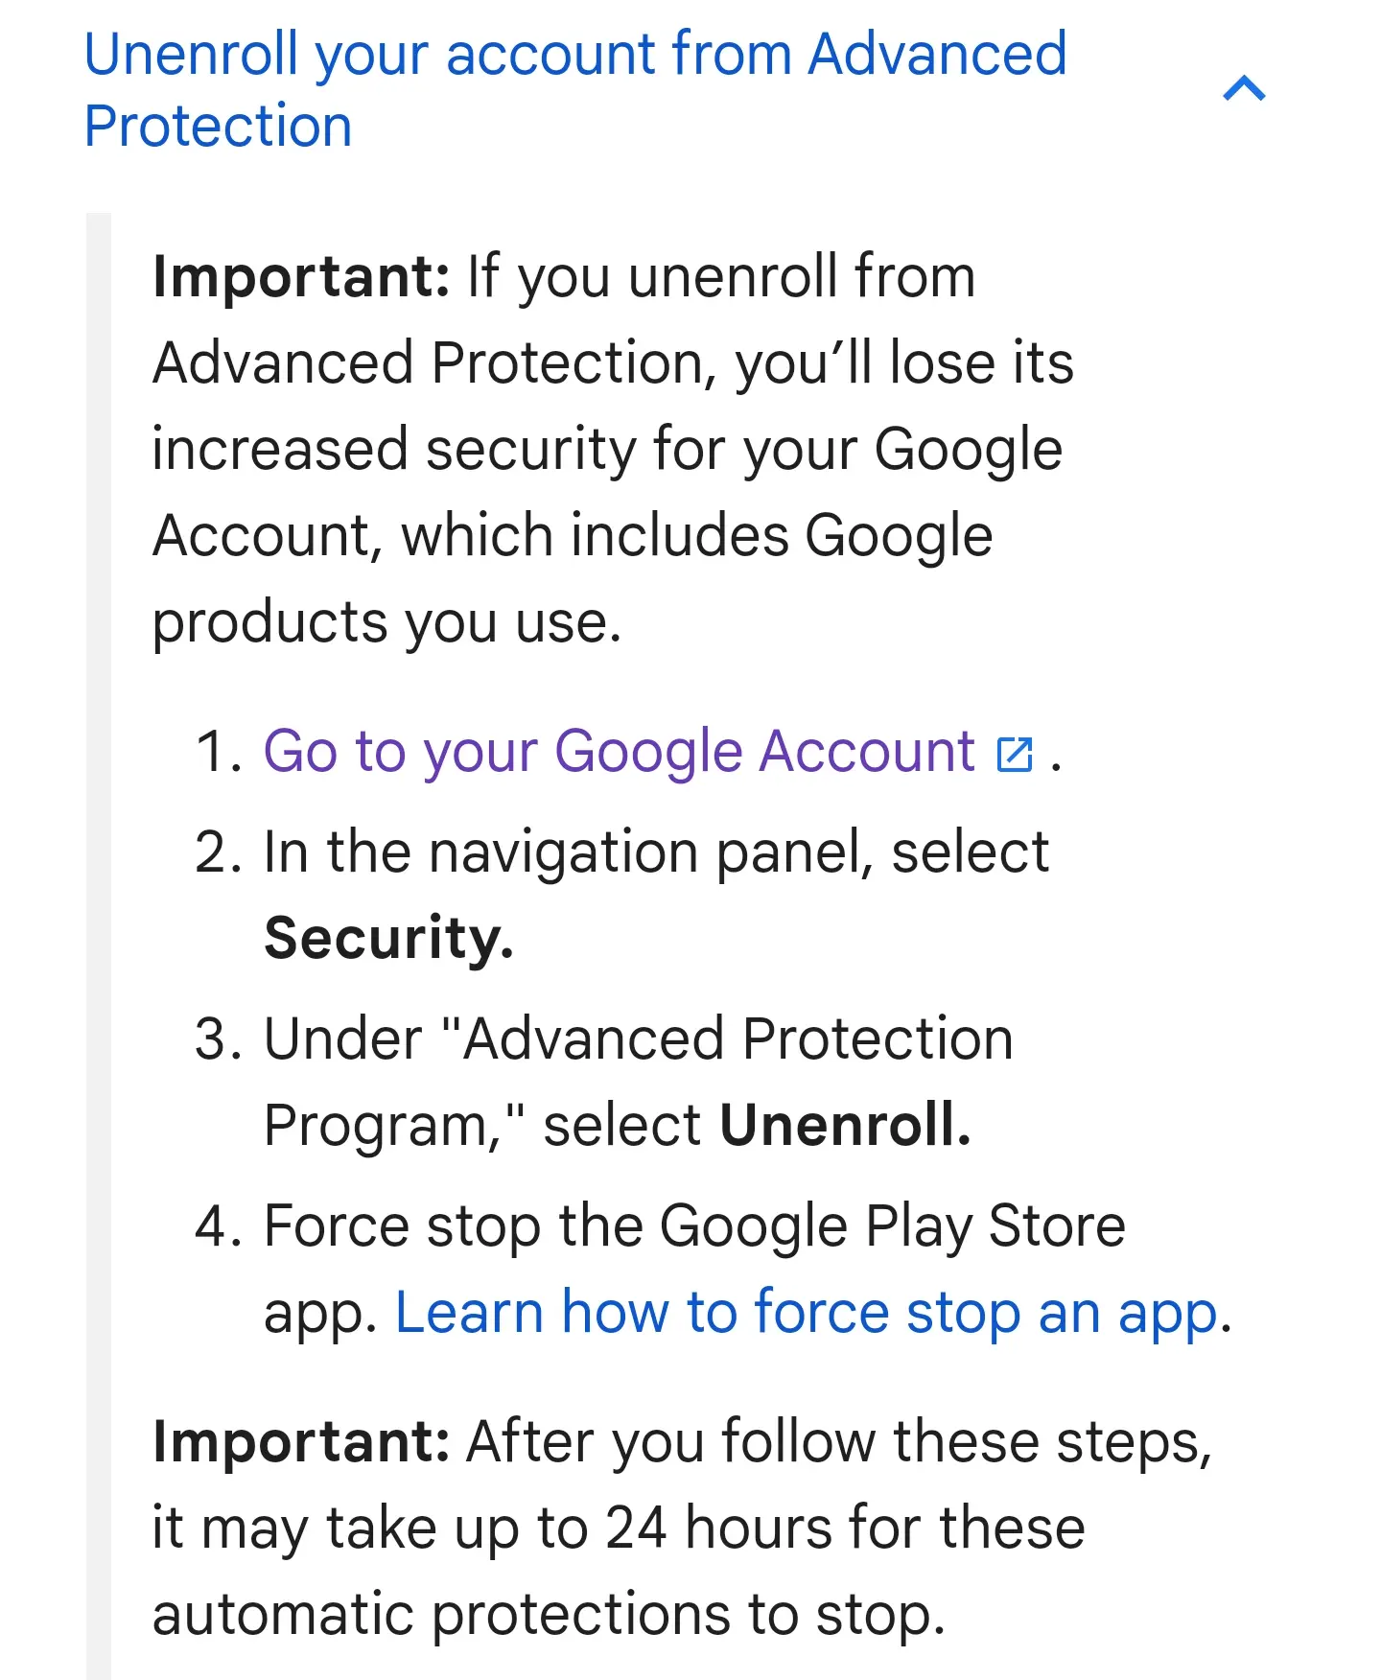Image resolution: width=1381 pixels, height=1680 pixels.
Task: Click the 'automatic protections to stop.' sentence
Action: tap(549, 1615)
